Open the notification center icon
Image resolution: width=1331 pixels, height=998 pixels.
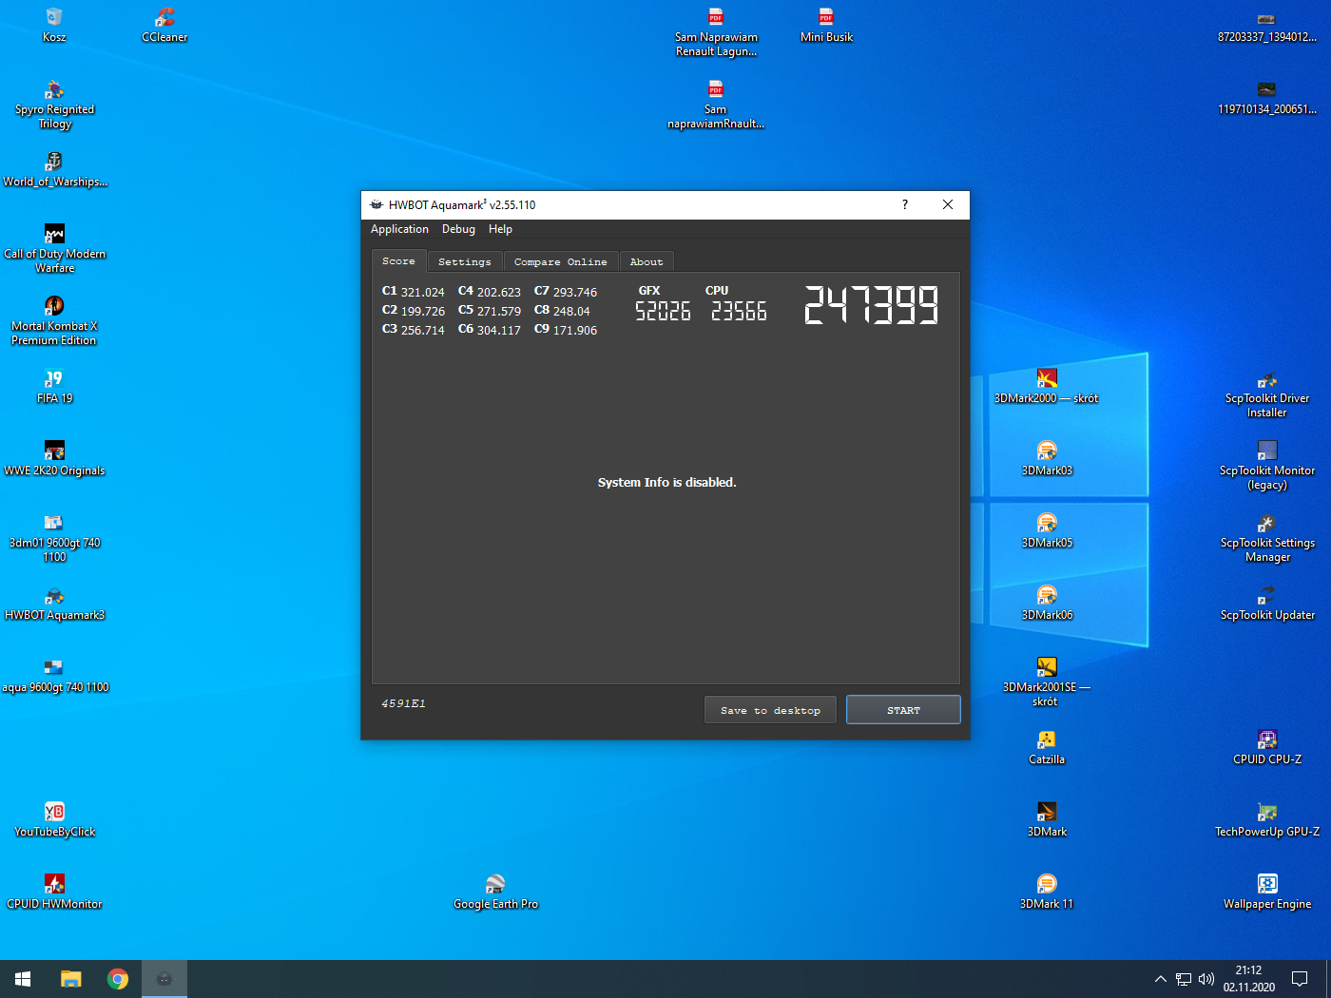point(1300,979)
